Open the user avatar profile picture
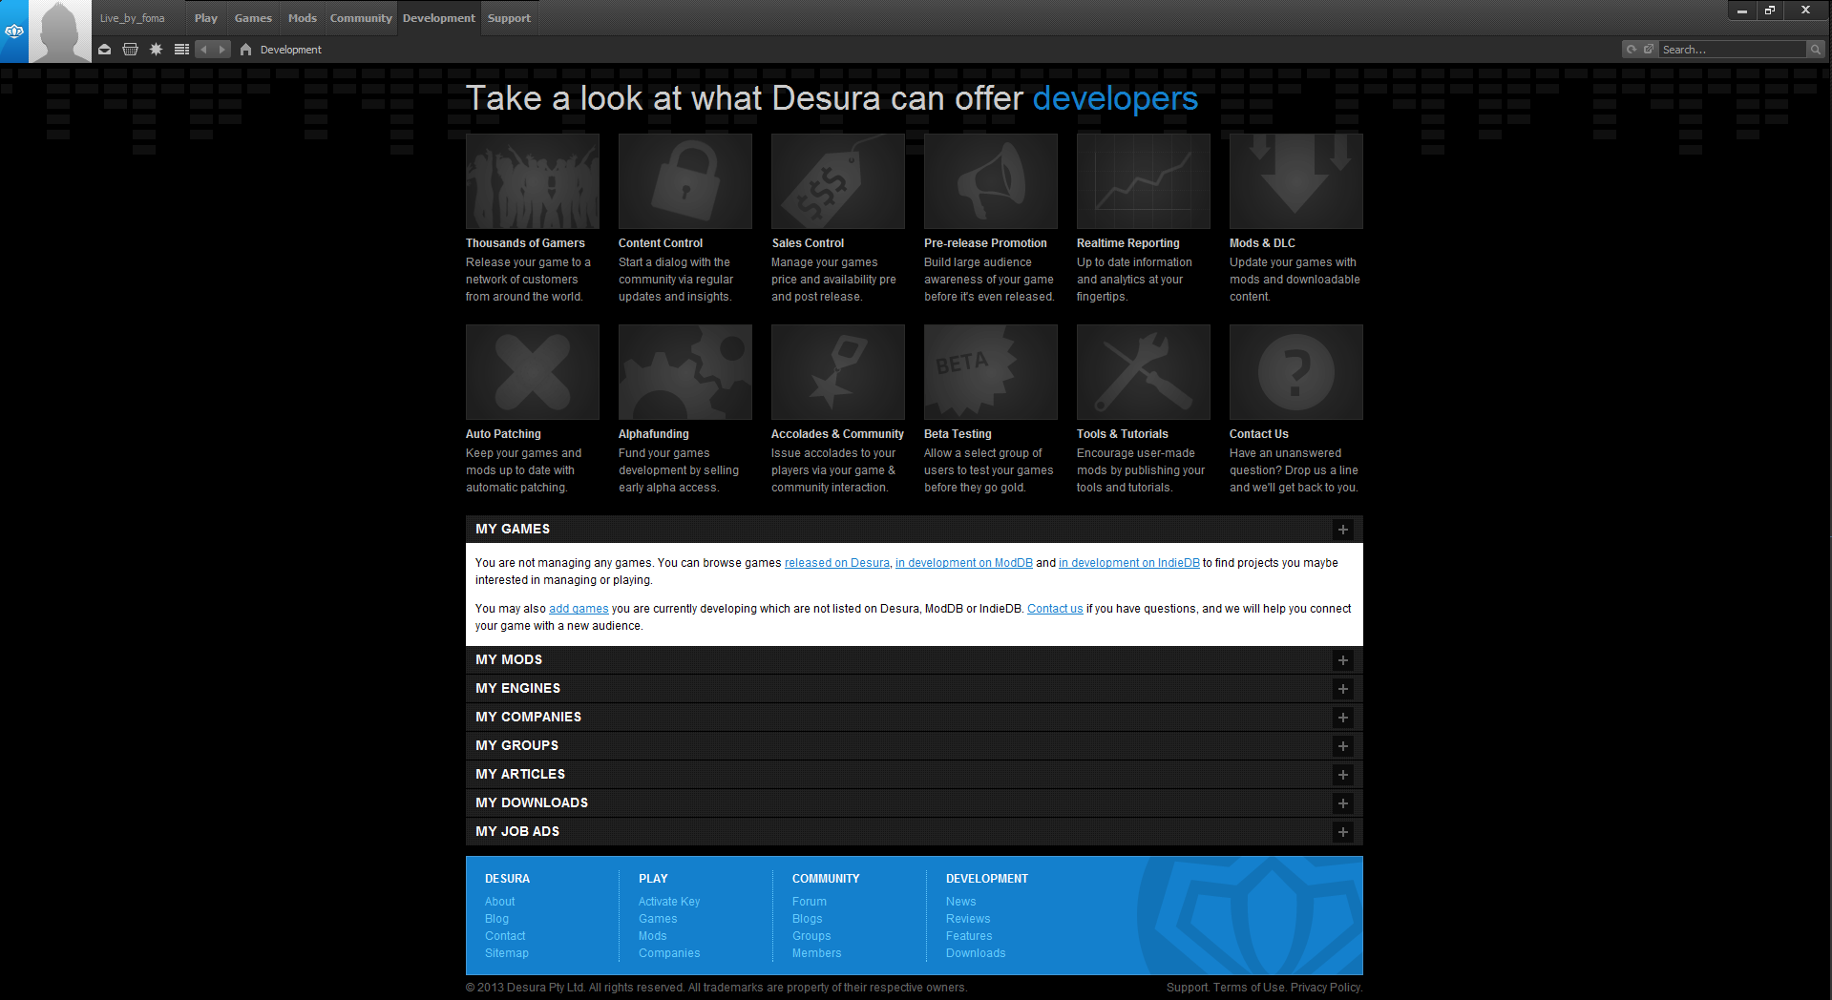1832x1000 pixels. [60, 31]
